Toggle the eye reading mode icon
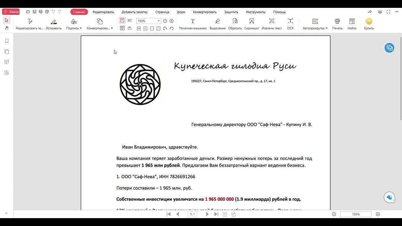The width and height of the screenshot is (402, 226). [380, 12]
